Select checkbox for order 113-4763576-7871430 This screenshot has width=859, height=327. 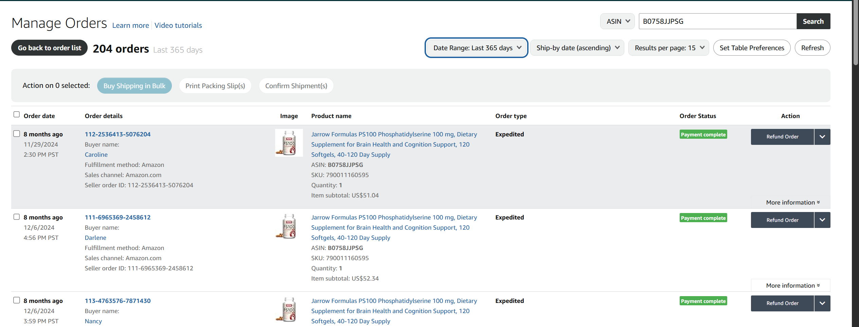pos(16,300)
